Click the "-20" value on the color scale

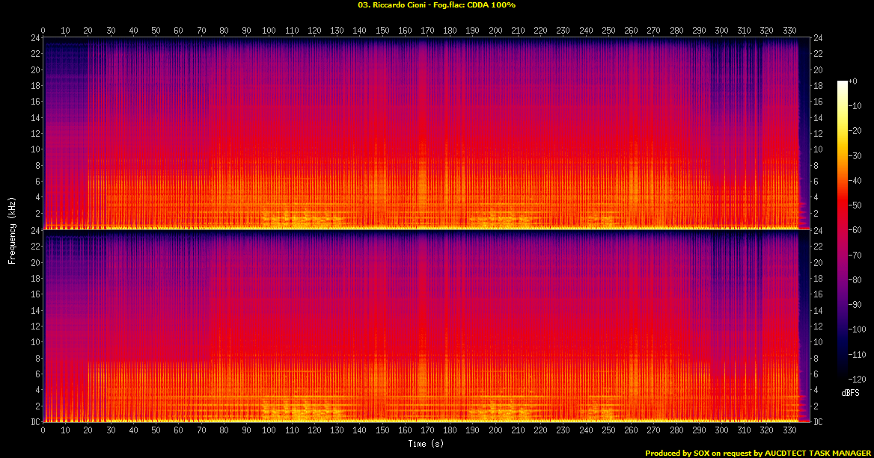pos(855,131)
